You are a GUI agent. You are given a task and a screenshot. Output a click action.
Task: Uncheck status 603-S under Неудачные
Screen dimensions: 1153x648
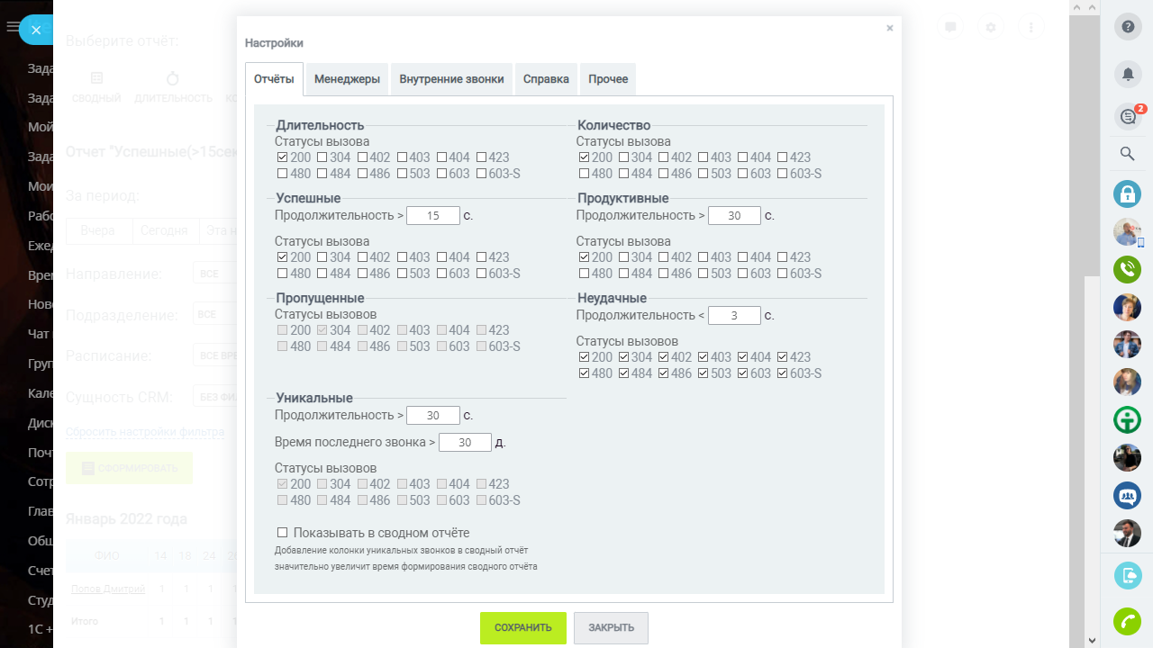point(782,373)
